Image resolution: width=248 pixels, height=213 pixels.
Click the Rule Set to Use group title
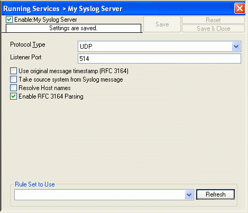click(35, 184)
